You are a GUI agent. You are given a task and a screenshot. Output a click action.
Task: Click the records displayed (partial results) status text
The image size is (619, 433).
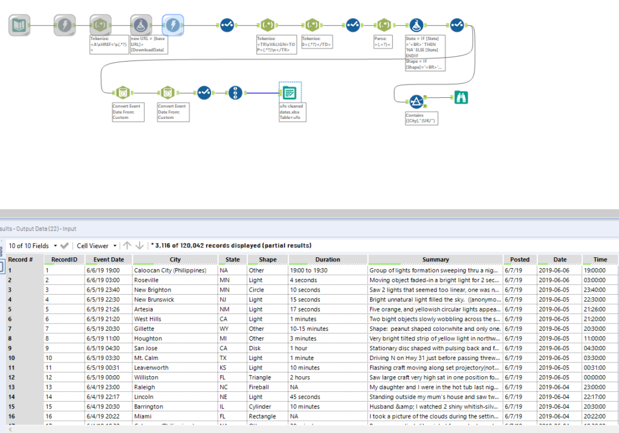point(232,245)
